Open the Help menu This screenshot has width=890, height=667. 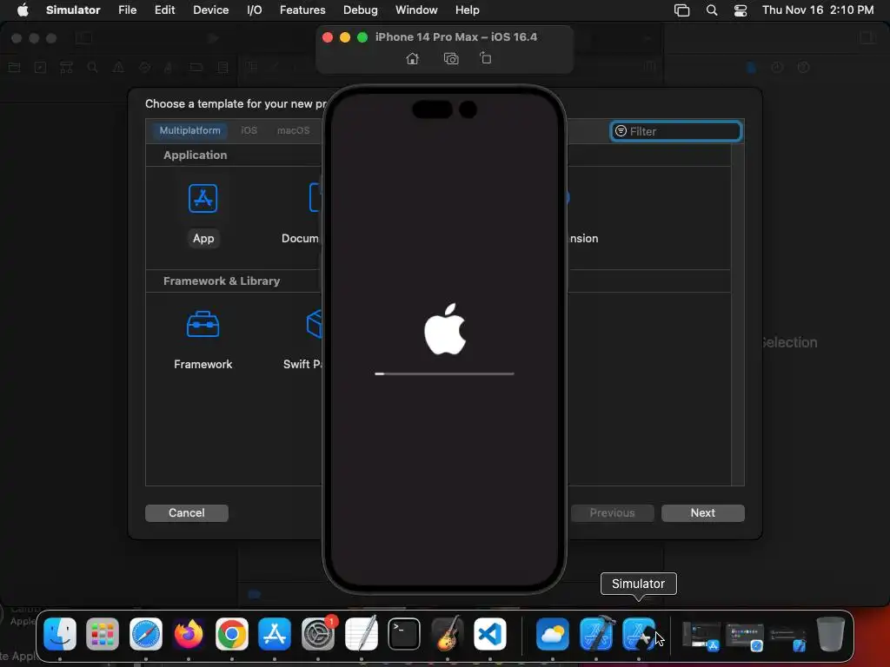tap(467, 10)
